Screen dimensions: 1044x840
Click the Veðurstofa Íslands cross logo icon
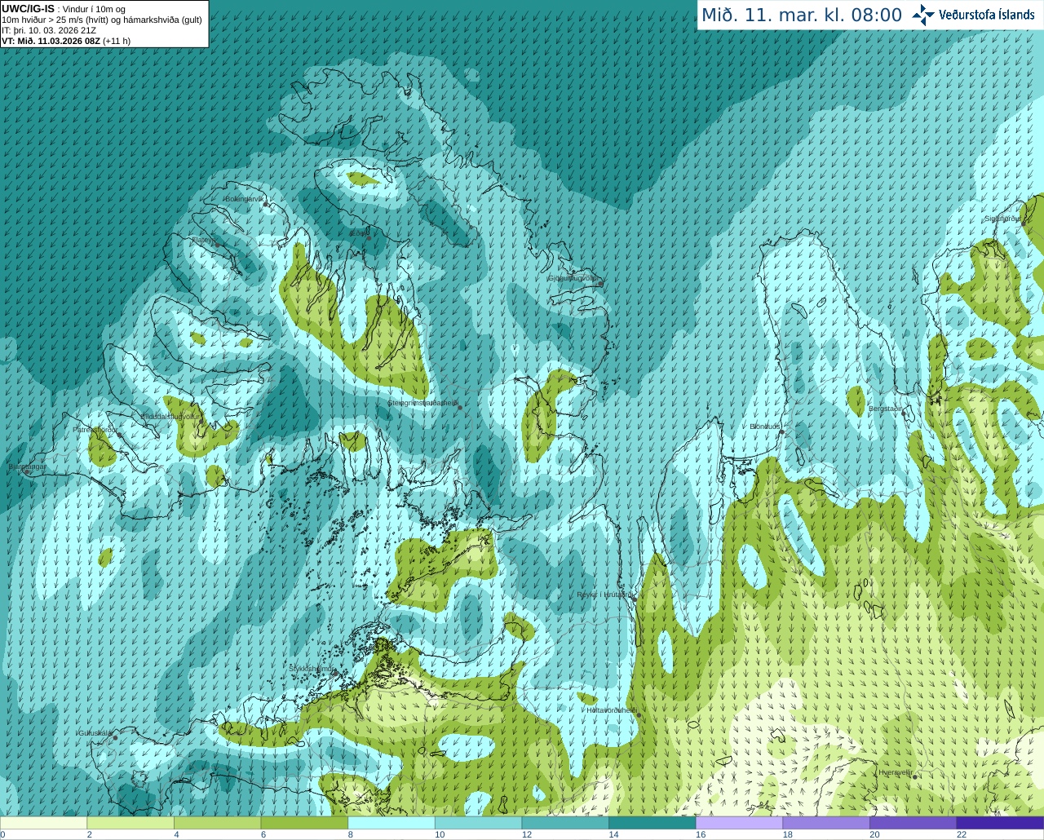[x=923, y=15]
